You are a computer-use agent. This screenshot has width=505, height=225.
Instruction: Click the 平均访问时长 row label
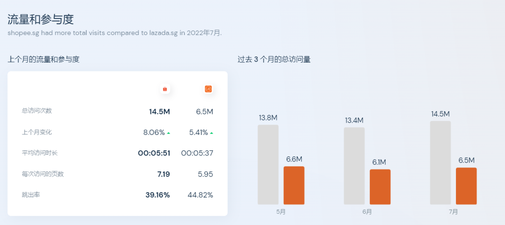[40, 153]
